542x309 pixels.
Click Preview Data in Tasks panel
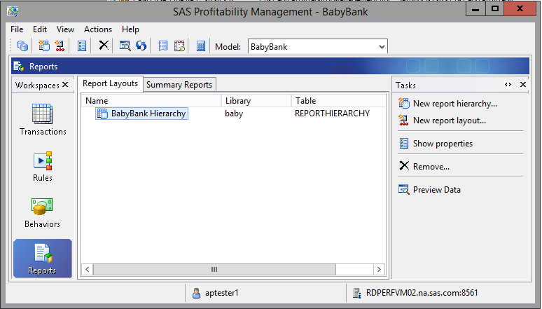click(436, 189)
